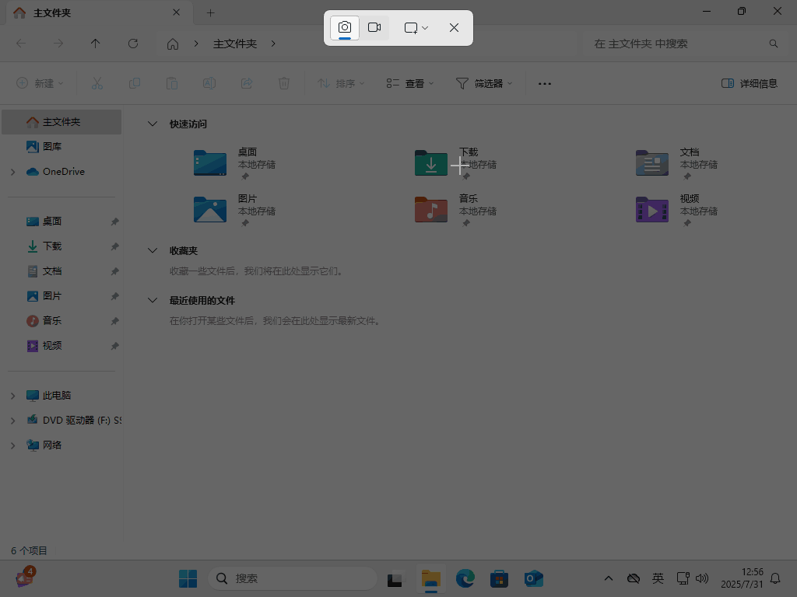The image size is (797, 597).
Task: Select the 下载 folder in quick access
Action: tap(456, 163)
